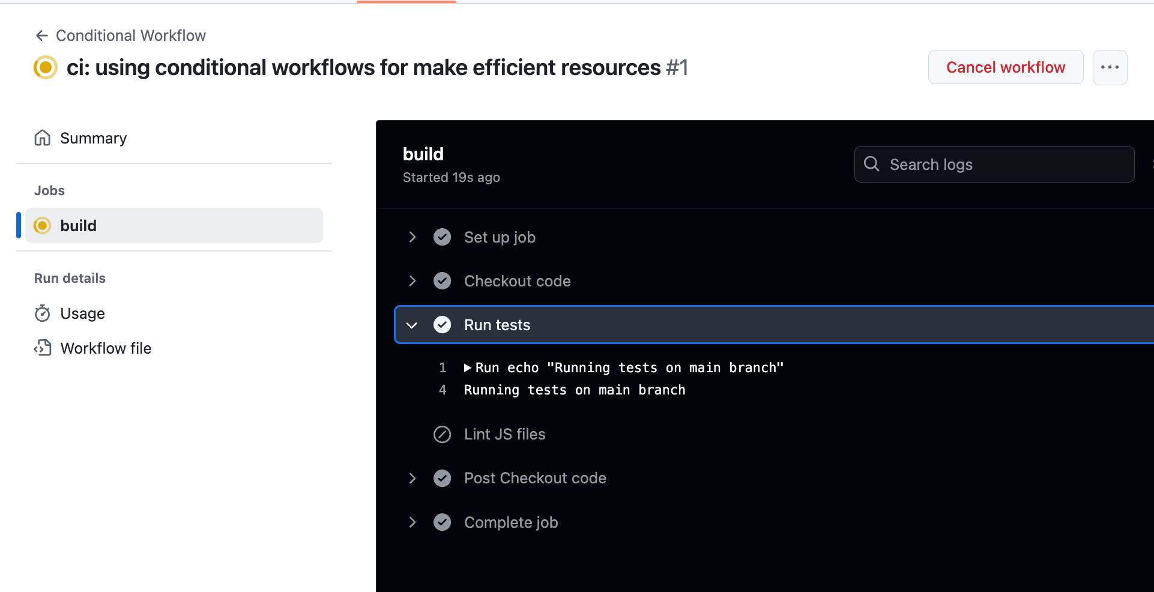Click the Summary home icon

tap(42, 138)
